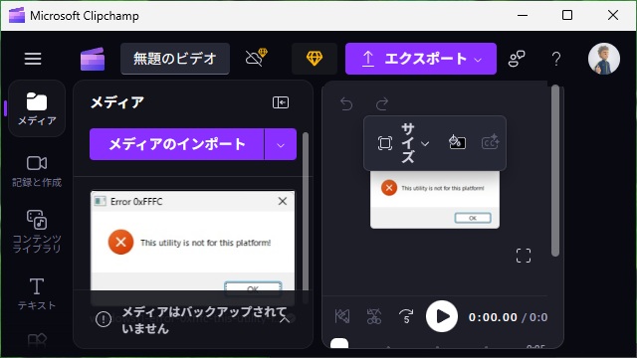Click the preview panel vertical scrollbar
This screenshot has width=637, height=358.
[x=555, y=170]
